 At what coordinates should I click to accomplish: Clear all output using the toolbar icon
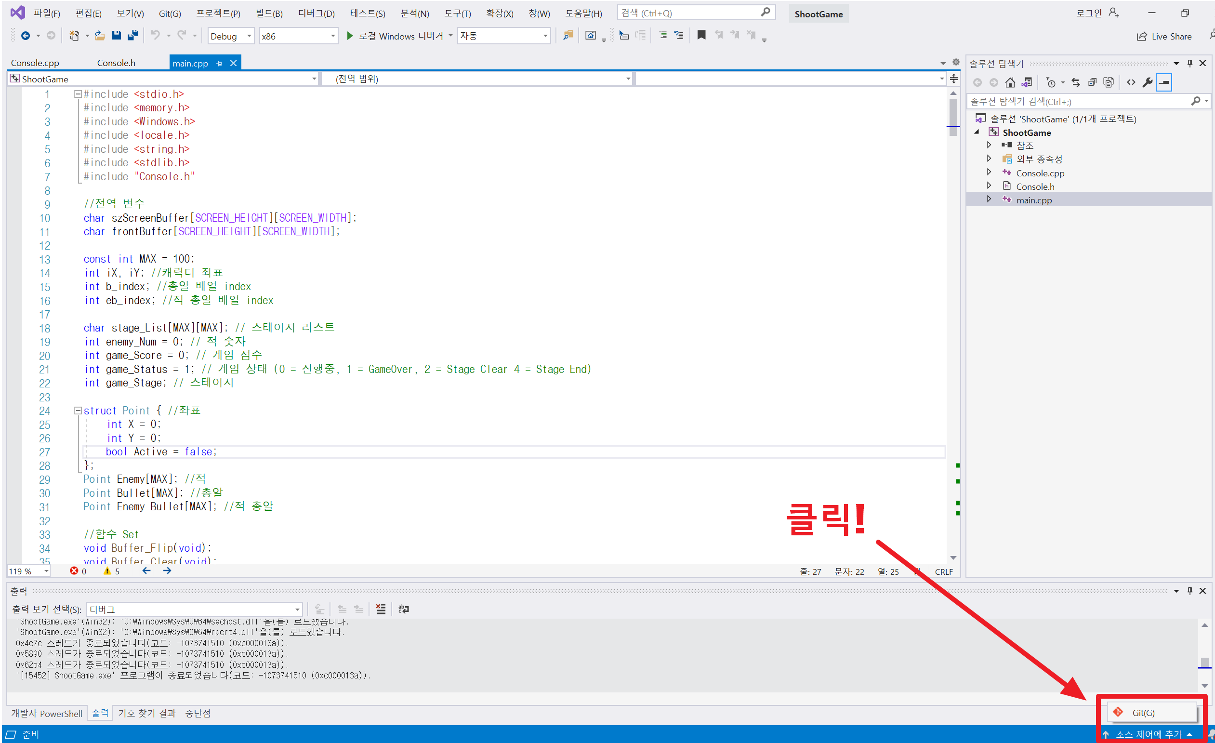tap(381, 609)
